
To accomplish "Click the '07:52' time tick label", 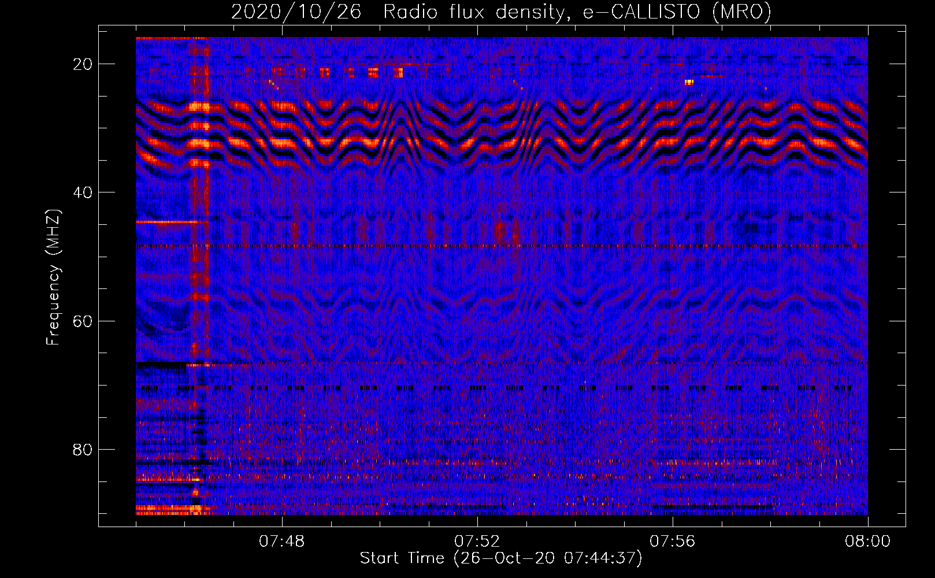I will coord(477,542).
